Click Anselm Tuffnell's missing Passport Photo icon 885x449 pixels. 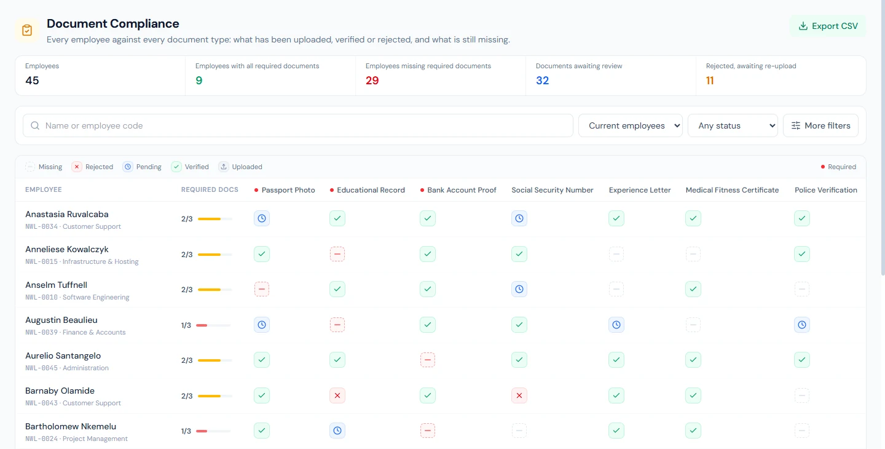coord(262,289)
